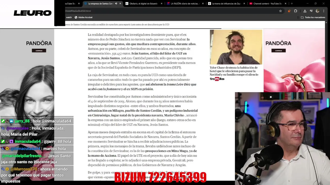Click the bold text 'prospecciones en Mina Muga'
The image size is (330, 185).
pos(167,151)
